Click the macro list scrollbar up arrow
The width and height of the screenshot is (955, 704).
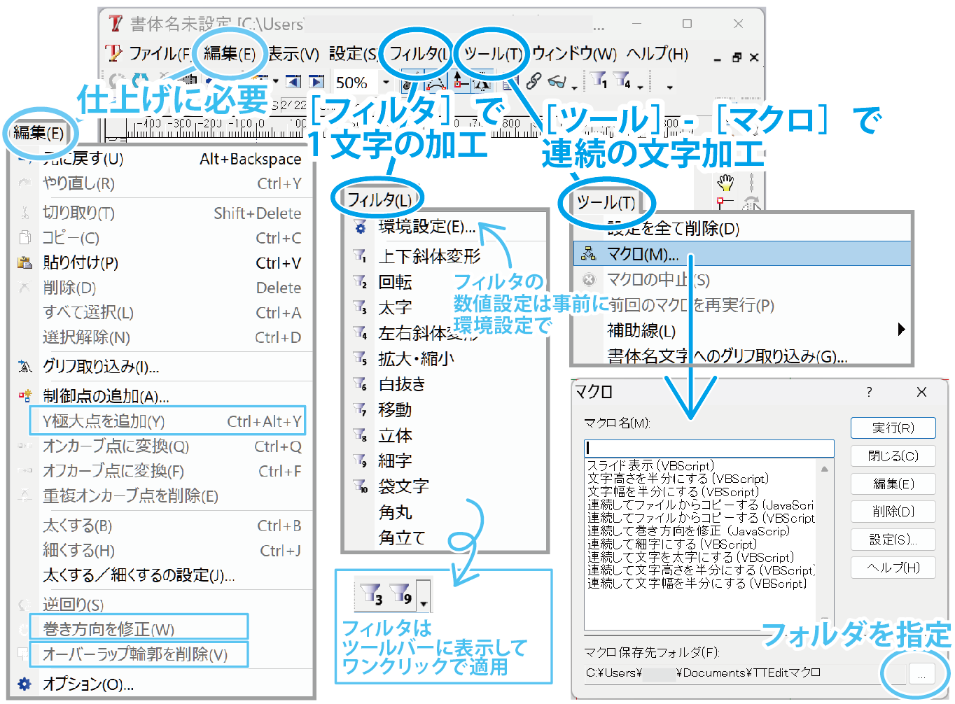point(825,469)
